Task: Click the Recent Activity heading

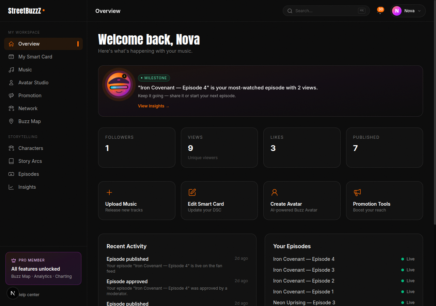Action: pyautogui.click(x=126, y=246)
